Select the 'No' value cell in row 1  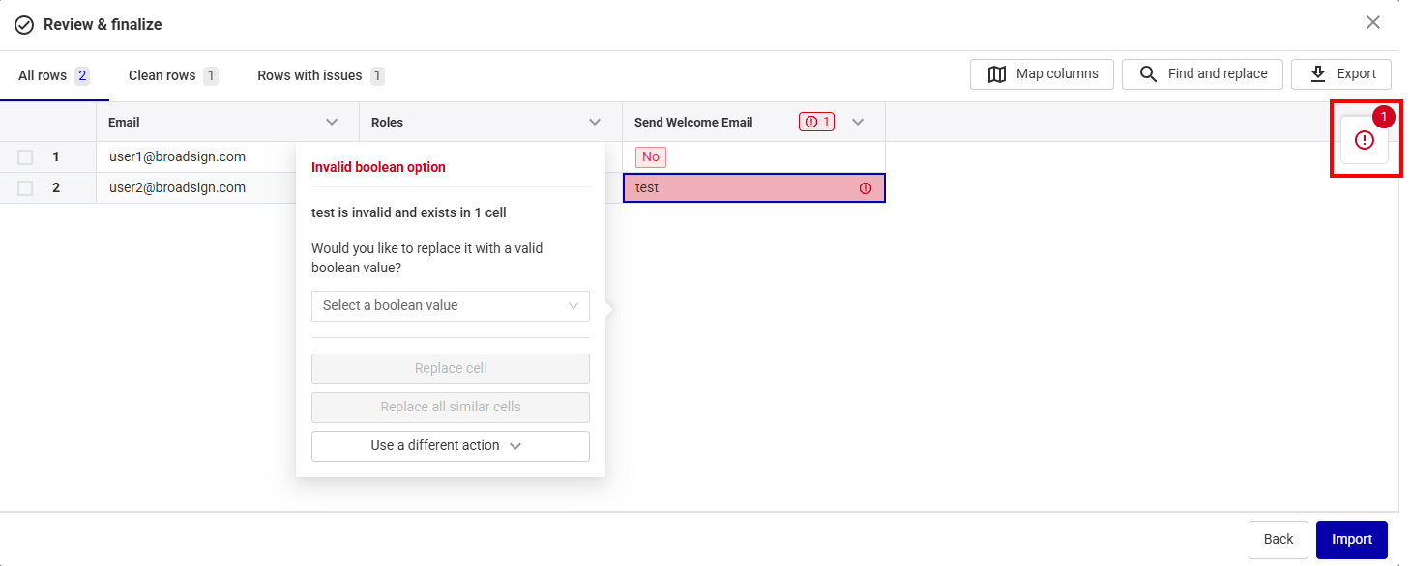click(x=650, y=157)
